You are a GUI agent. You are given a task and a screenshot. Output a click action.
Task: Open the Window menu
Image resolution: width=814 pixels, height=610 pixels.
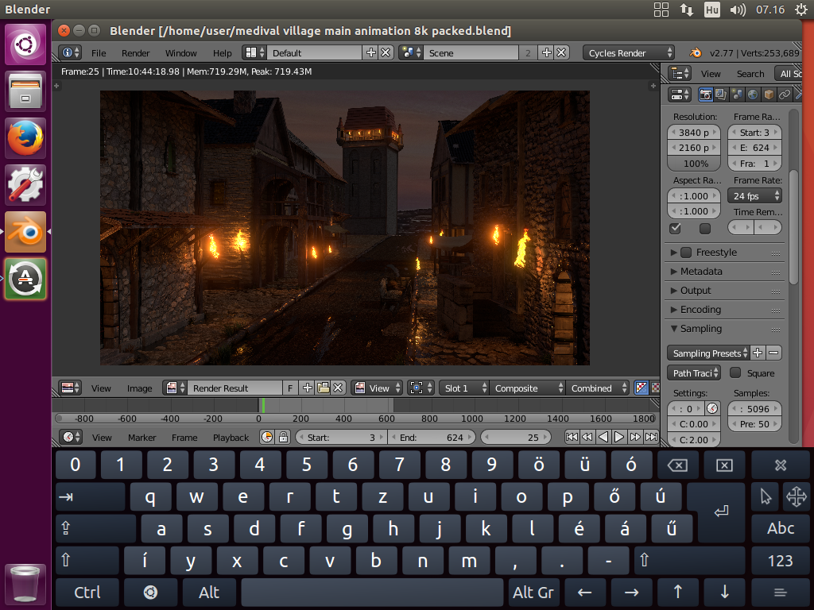click(x=180, y=53)
